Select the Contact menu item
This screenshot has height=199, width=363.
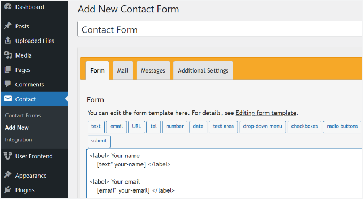point(35,99)
